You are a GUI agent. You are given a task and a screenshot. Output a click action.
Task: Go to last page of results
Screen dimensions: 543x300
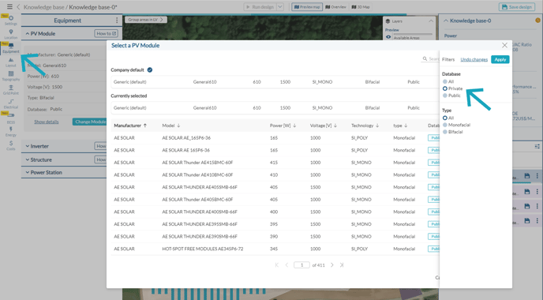click(342, 265)
